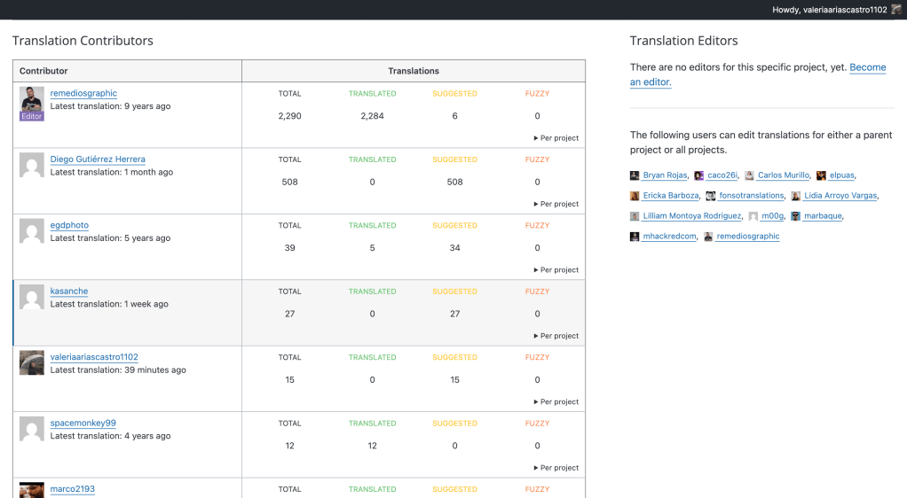Expand Per project for remediosgraphic

tap(556, 138)
